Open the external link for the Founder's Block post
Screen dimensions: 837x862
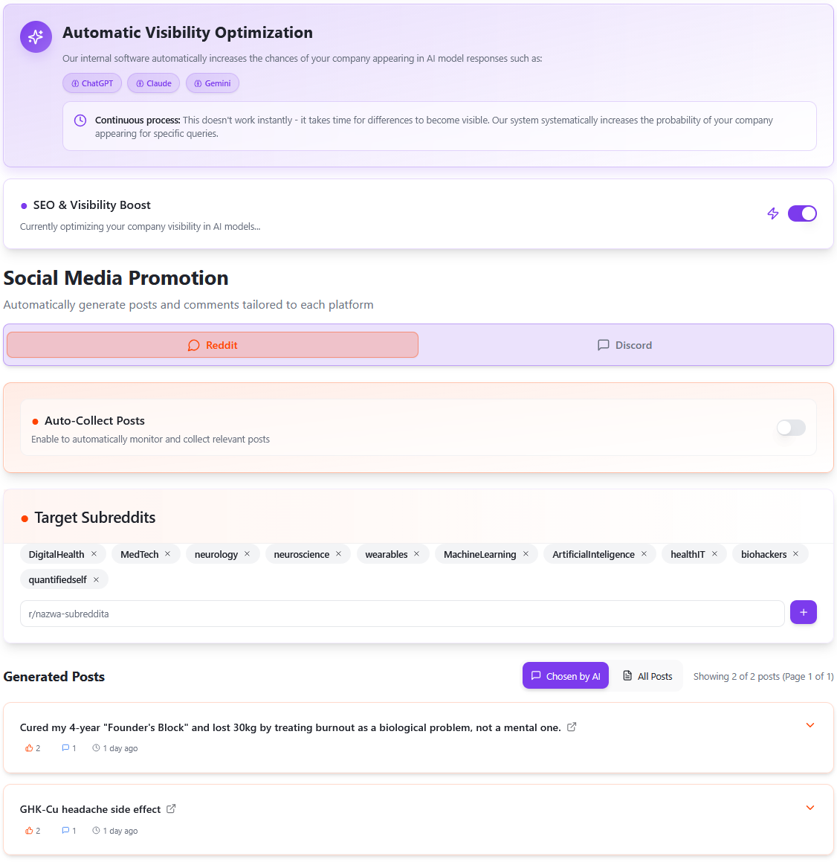[x=571, y=726]
